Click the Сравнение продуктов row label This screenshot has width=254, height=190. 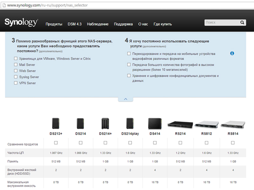click(x=23, y=144)
